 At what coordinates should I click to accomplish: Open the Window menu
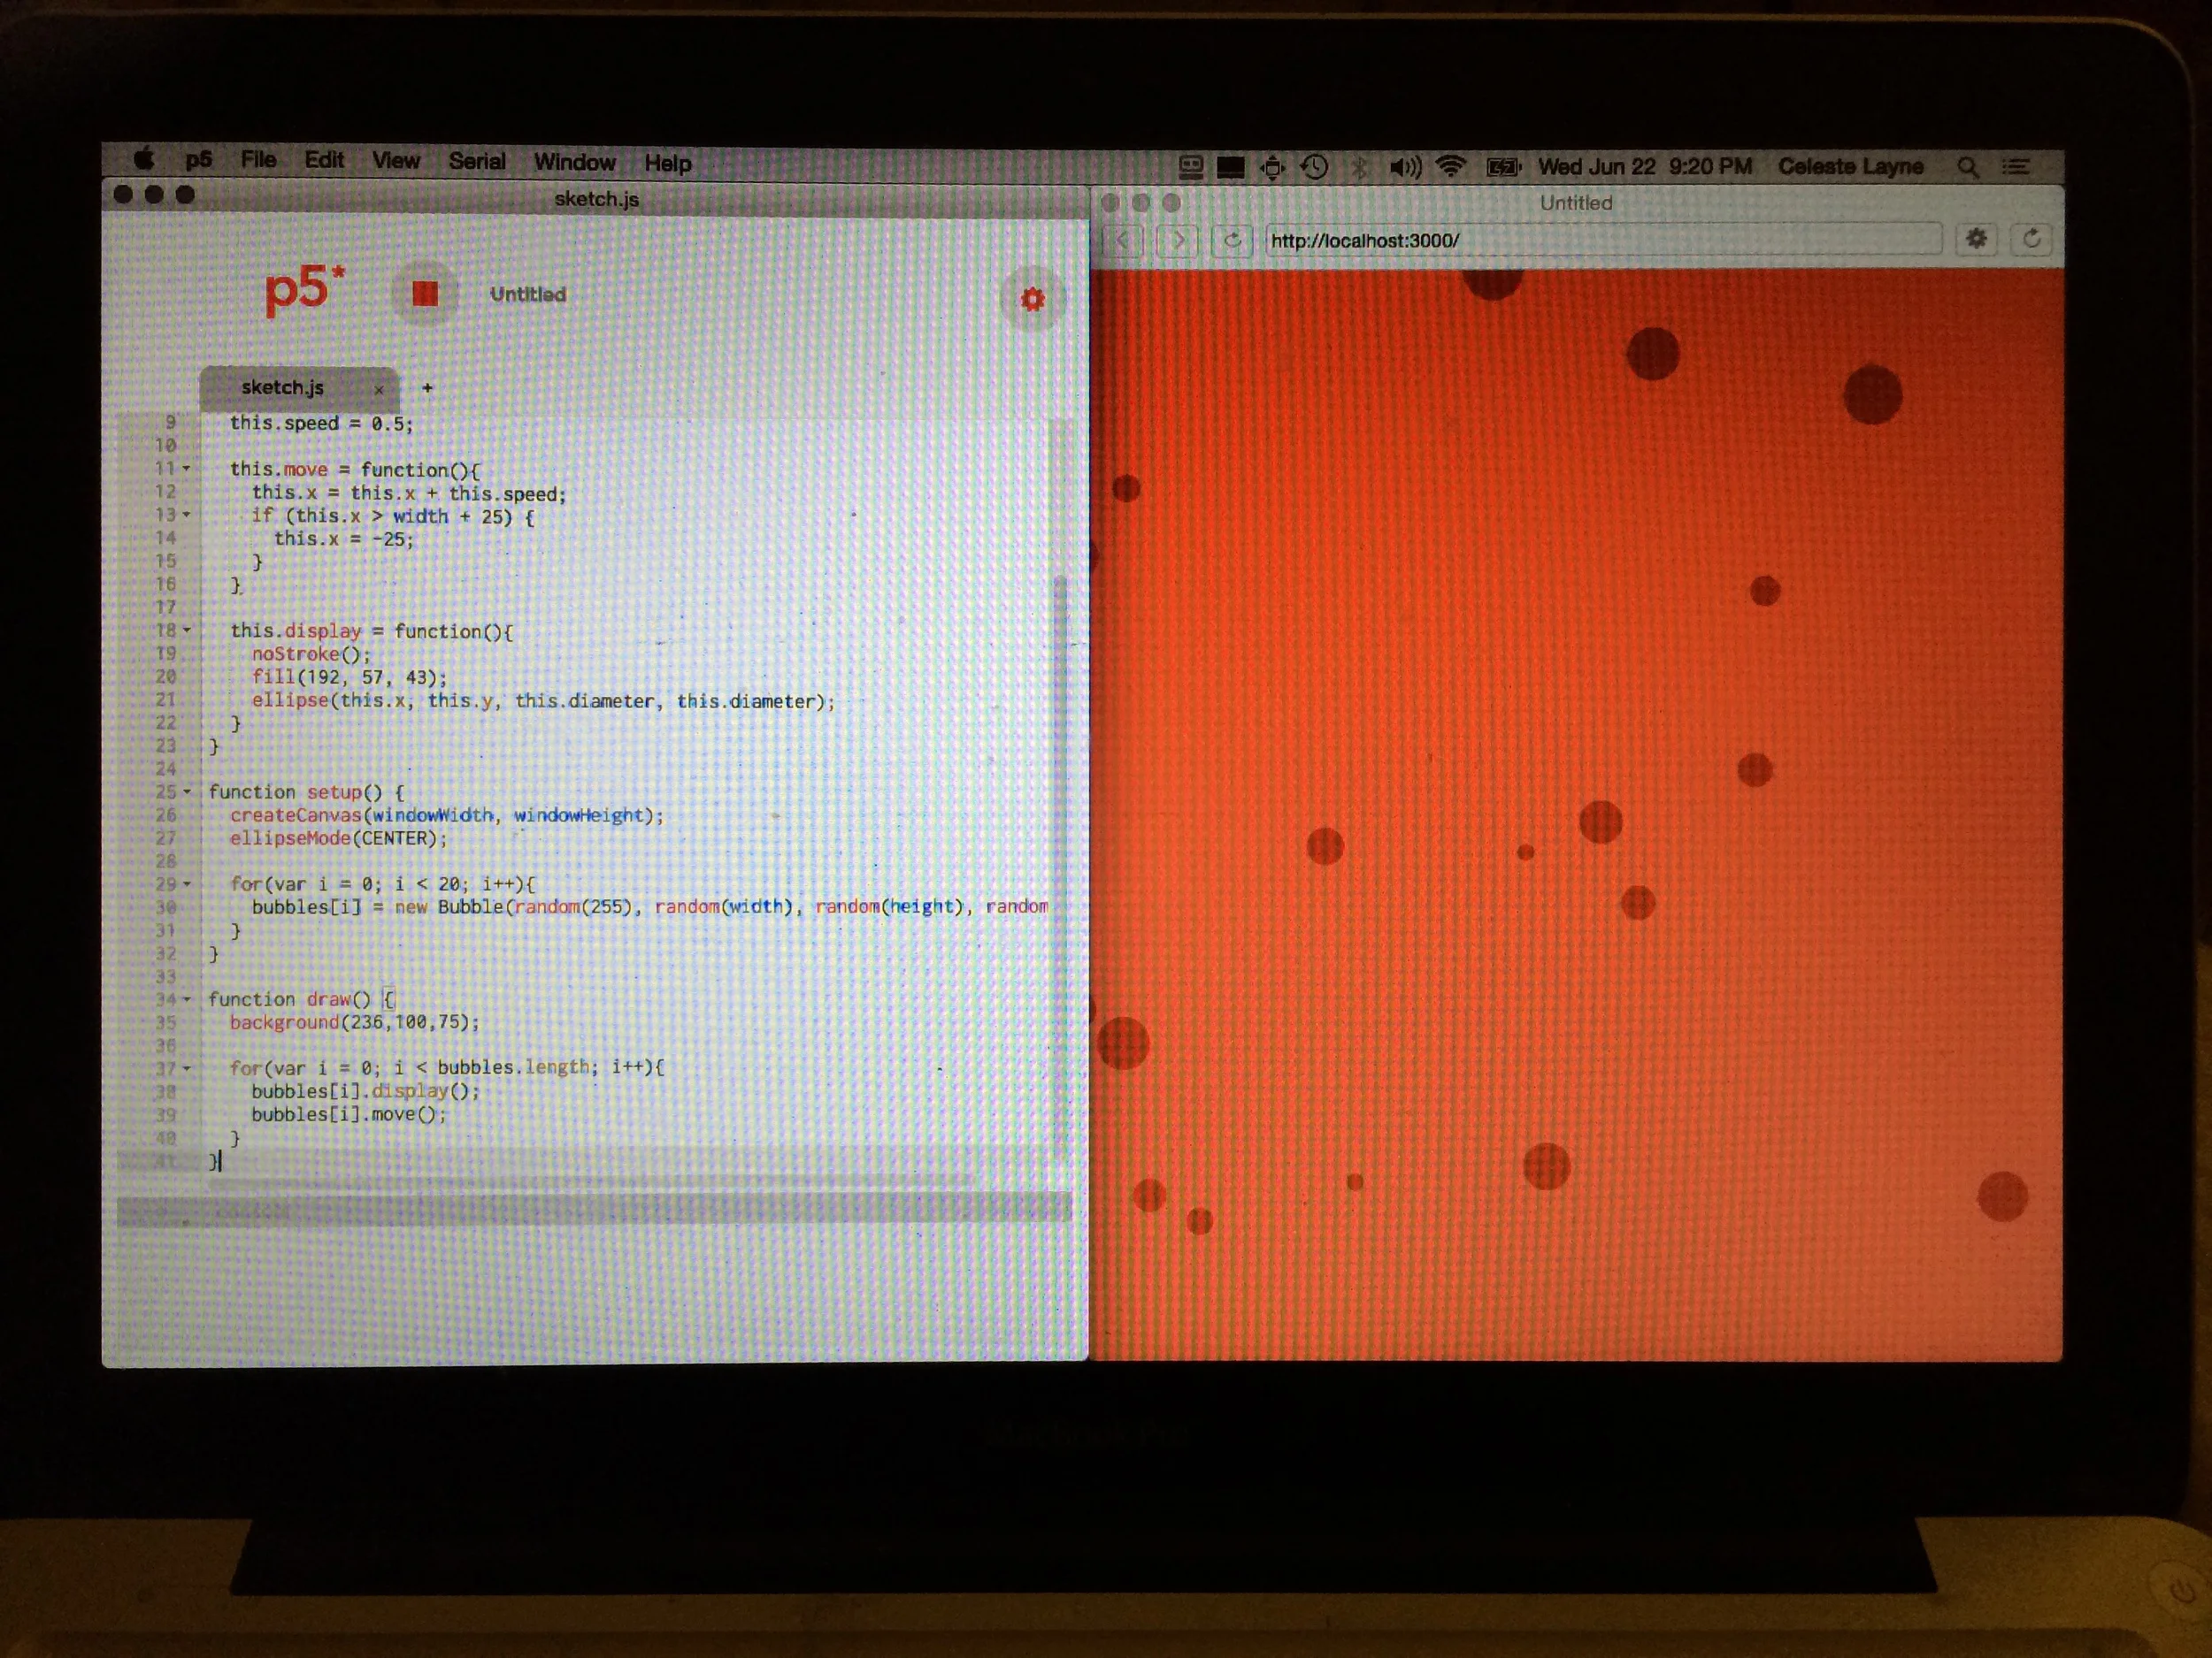[x=575, y=162]
